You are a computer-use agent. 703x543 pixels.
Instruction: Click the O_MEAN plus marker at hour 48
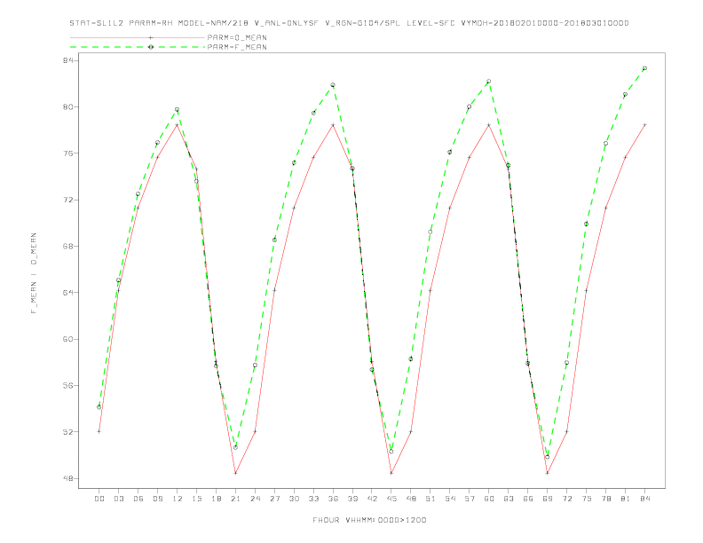point(411,431)
